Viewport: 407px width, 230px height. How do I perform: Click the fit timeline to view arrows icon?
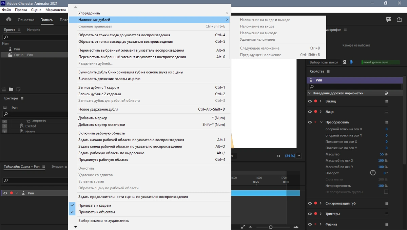pos(243,227)
